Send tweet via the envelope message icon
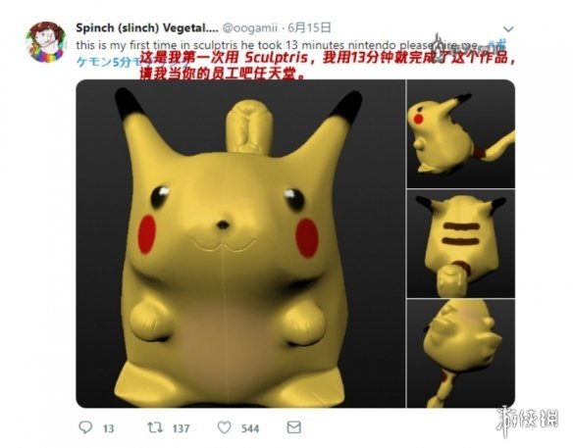Screen dimensions: 573x448 pyautogui.click(x=293, y=427)
